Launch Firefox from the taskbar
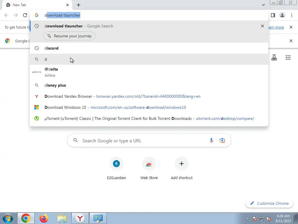298x224 pixels. tap(44, 218)
